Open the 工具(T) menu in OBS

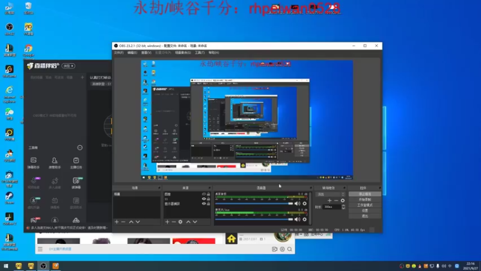(x=200, y=53)
